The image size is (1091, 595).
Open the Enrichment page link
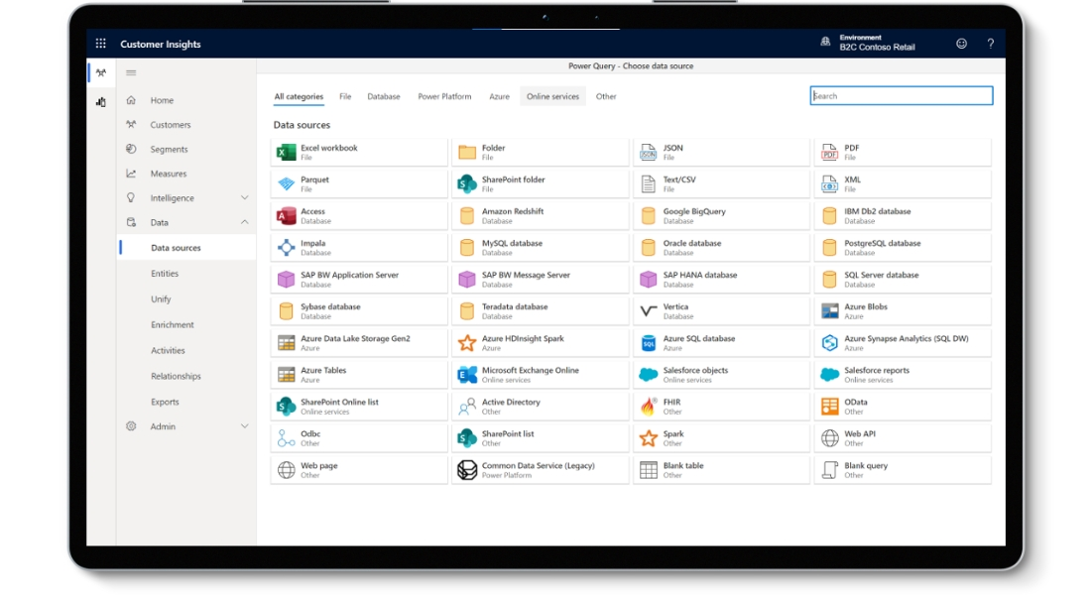[x=173, y=325]
